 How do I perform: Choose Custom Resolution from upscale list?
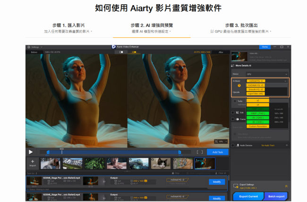(258, 126)
